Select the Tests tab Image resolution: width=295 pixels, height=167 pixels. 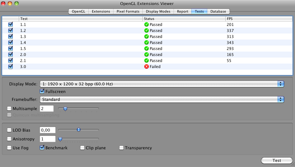click(199, 11)
